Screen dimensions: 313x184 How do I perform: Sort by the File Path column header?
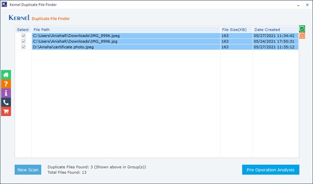click(x=126, y=30)
